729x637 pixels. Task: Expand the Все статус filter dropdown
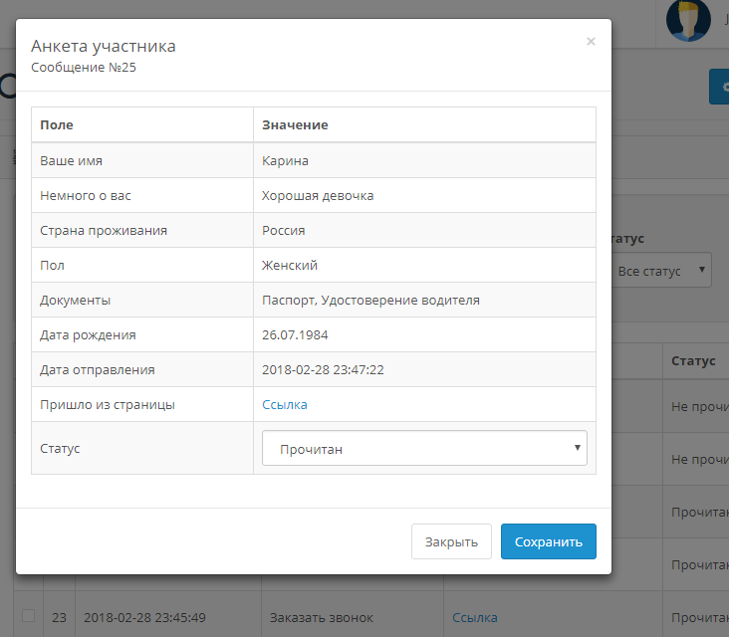(x=663, y=270)
